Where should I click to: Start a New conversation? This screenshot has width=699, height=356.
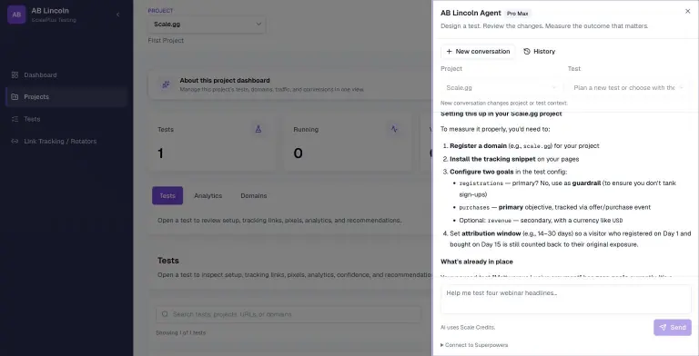click(x=478, y=51)
